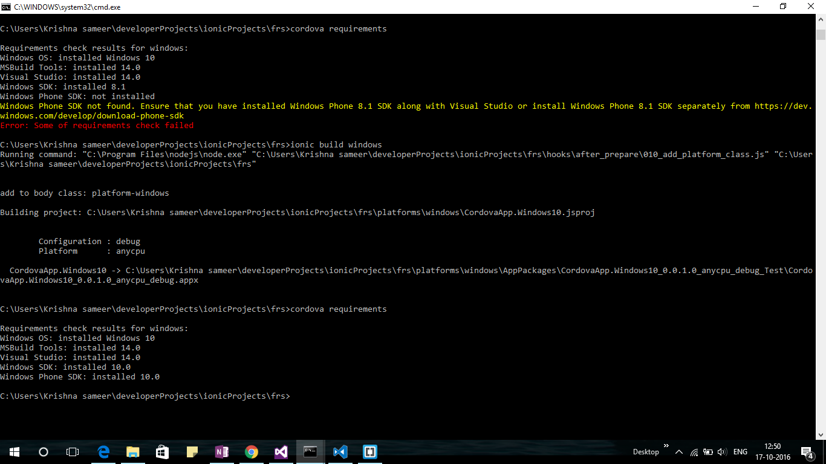Image resolution: width=826 pixels, height=464 pixels.
Task: Click the 'Running command:' output line
Action: coord(406,159)
